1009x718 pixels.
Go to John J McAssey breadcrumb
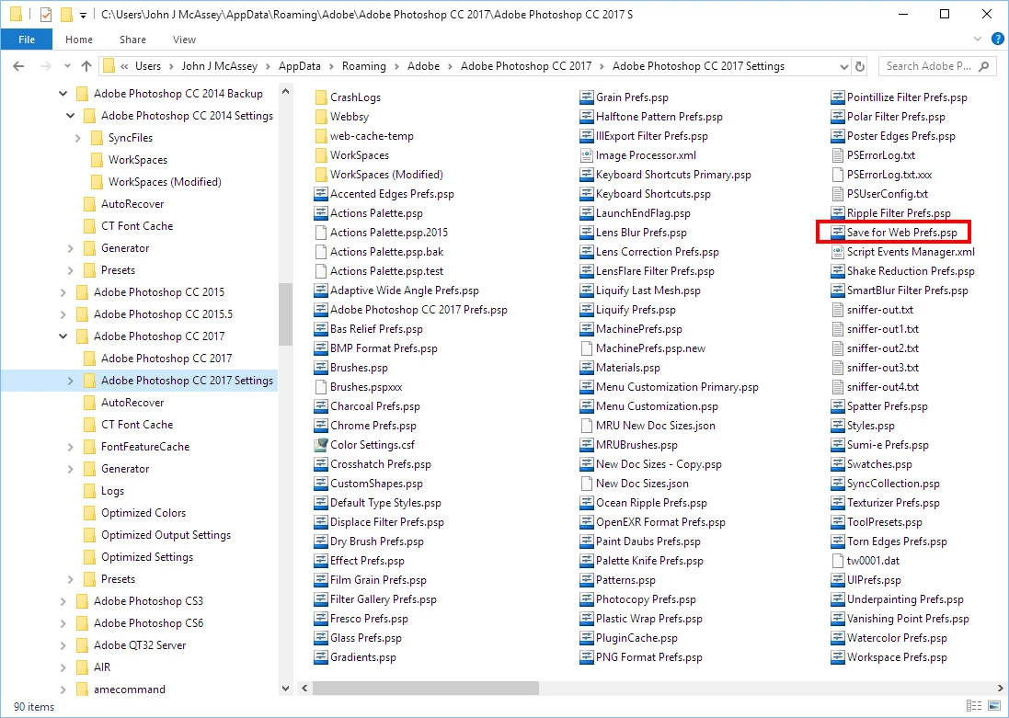pyautogui.click(x=220, y=66)
